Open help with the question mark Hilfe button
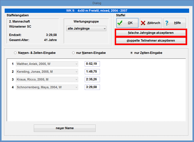 174,23
